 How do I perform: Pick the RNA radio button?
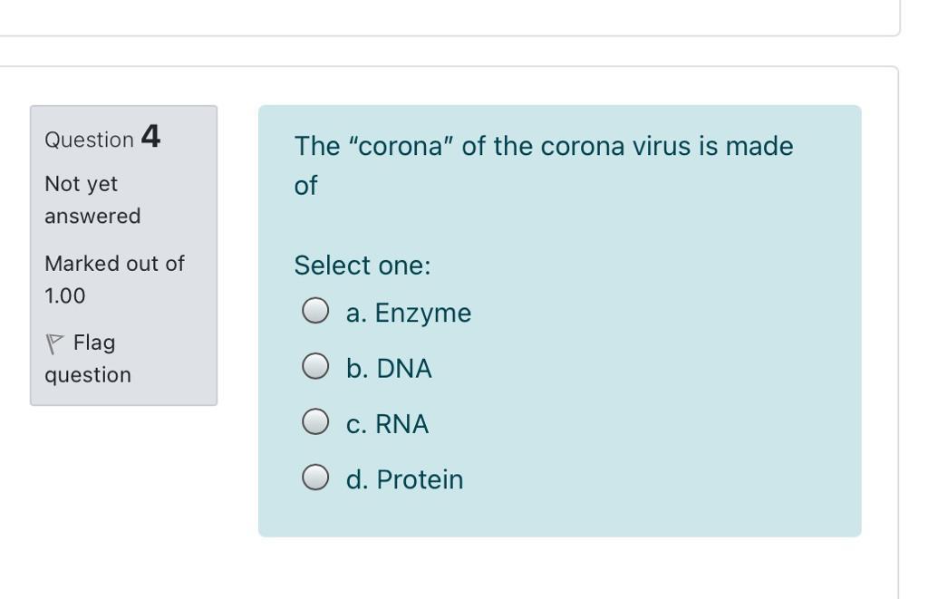point(314,422)
